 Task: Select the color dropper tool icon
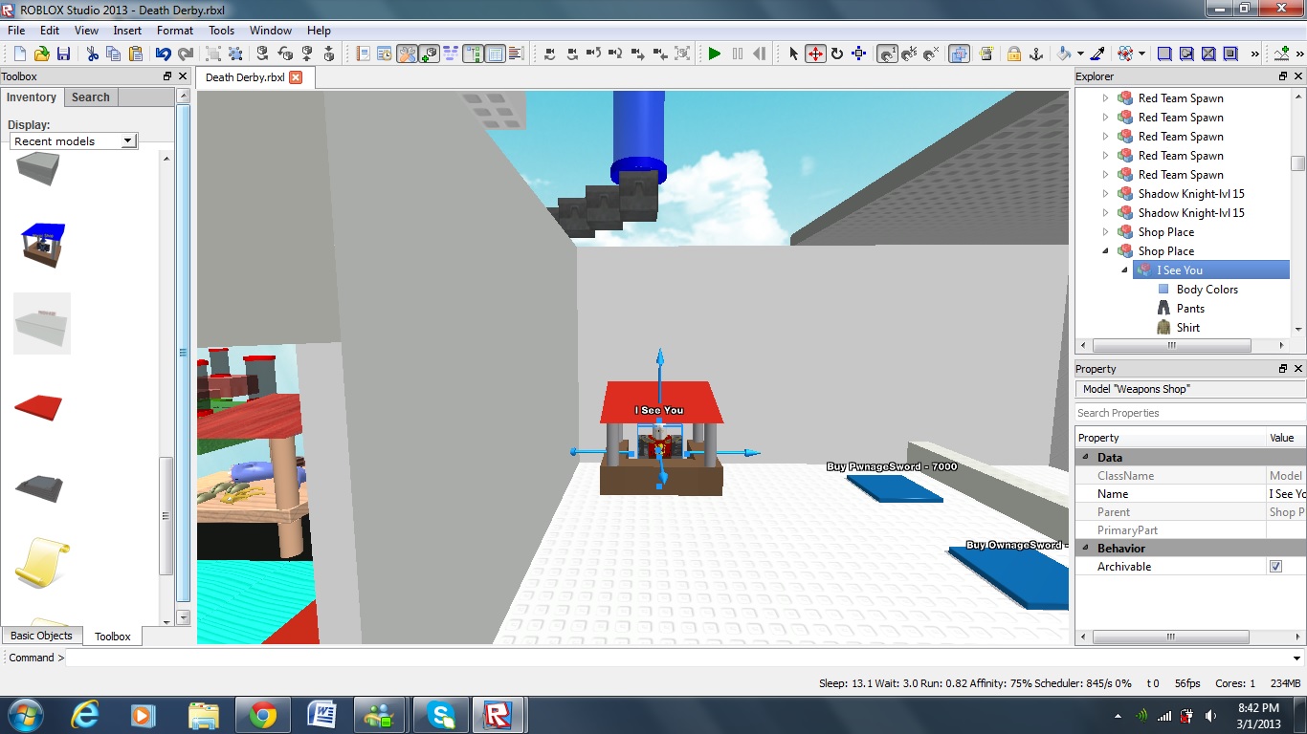click(x=1097, y=54)
